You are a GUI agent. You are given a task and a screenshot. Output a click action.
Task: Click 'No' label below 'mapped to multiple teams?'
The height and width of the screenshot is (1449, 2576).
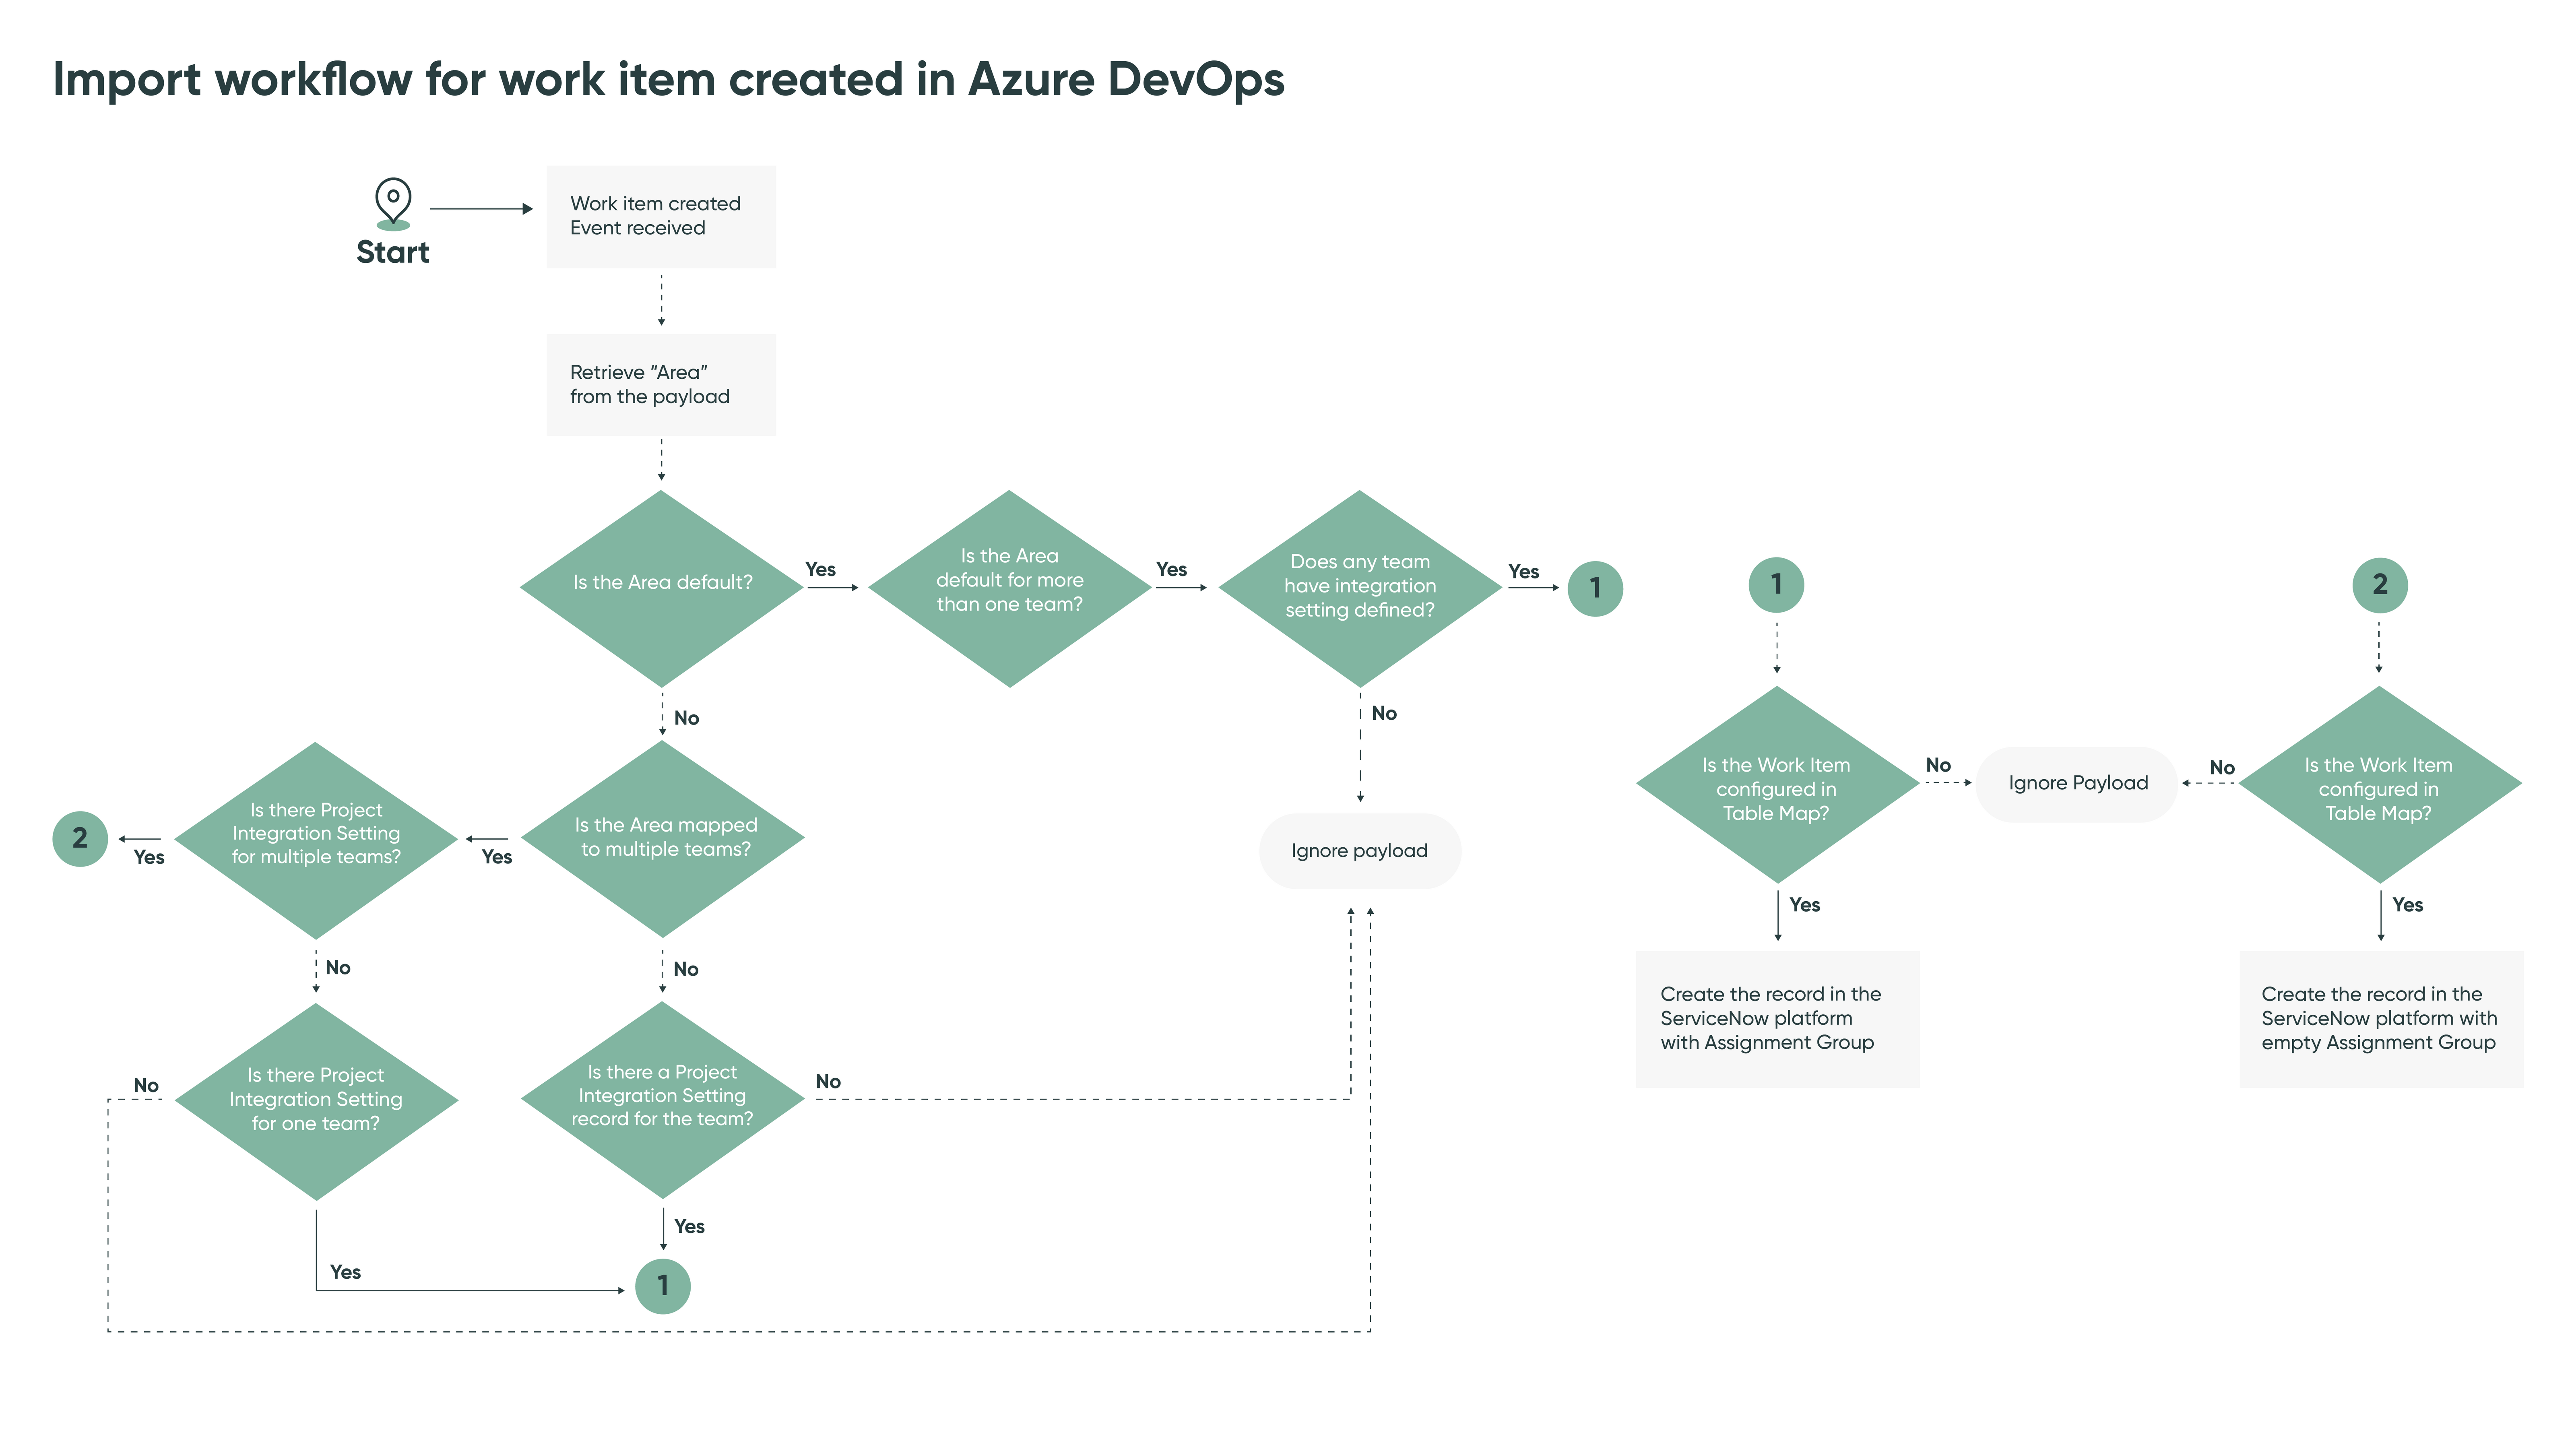click(685, 969)
